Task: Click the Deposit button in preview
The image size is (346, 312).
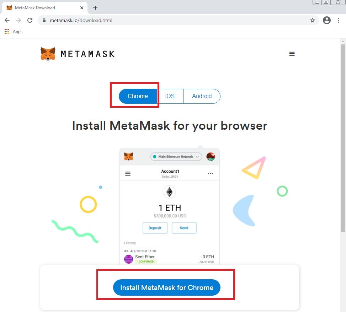Action: pyautogui.click(x=155, y=228)
